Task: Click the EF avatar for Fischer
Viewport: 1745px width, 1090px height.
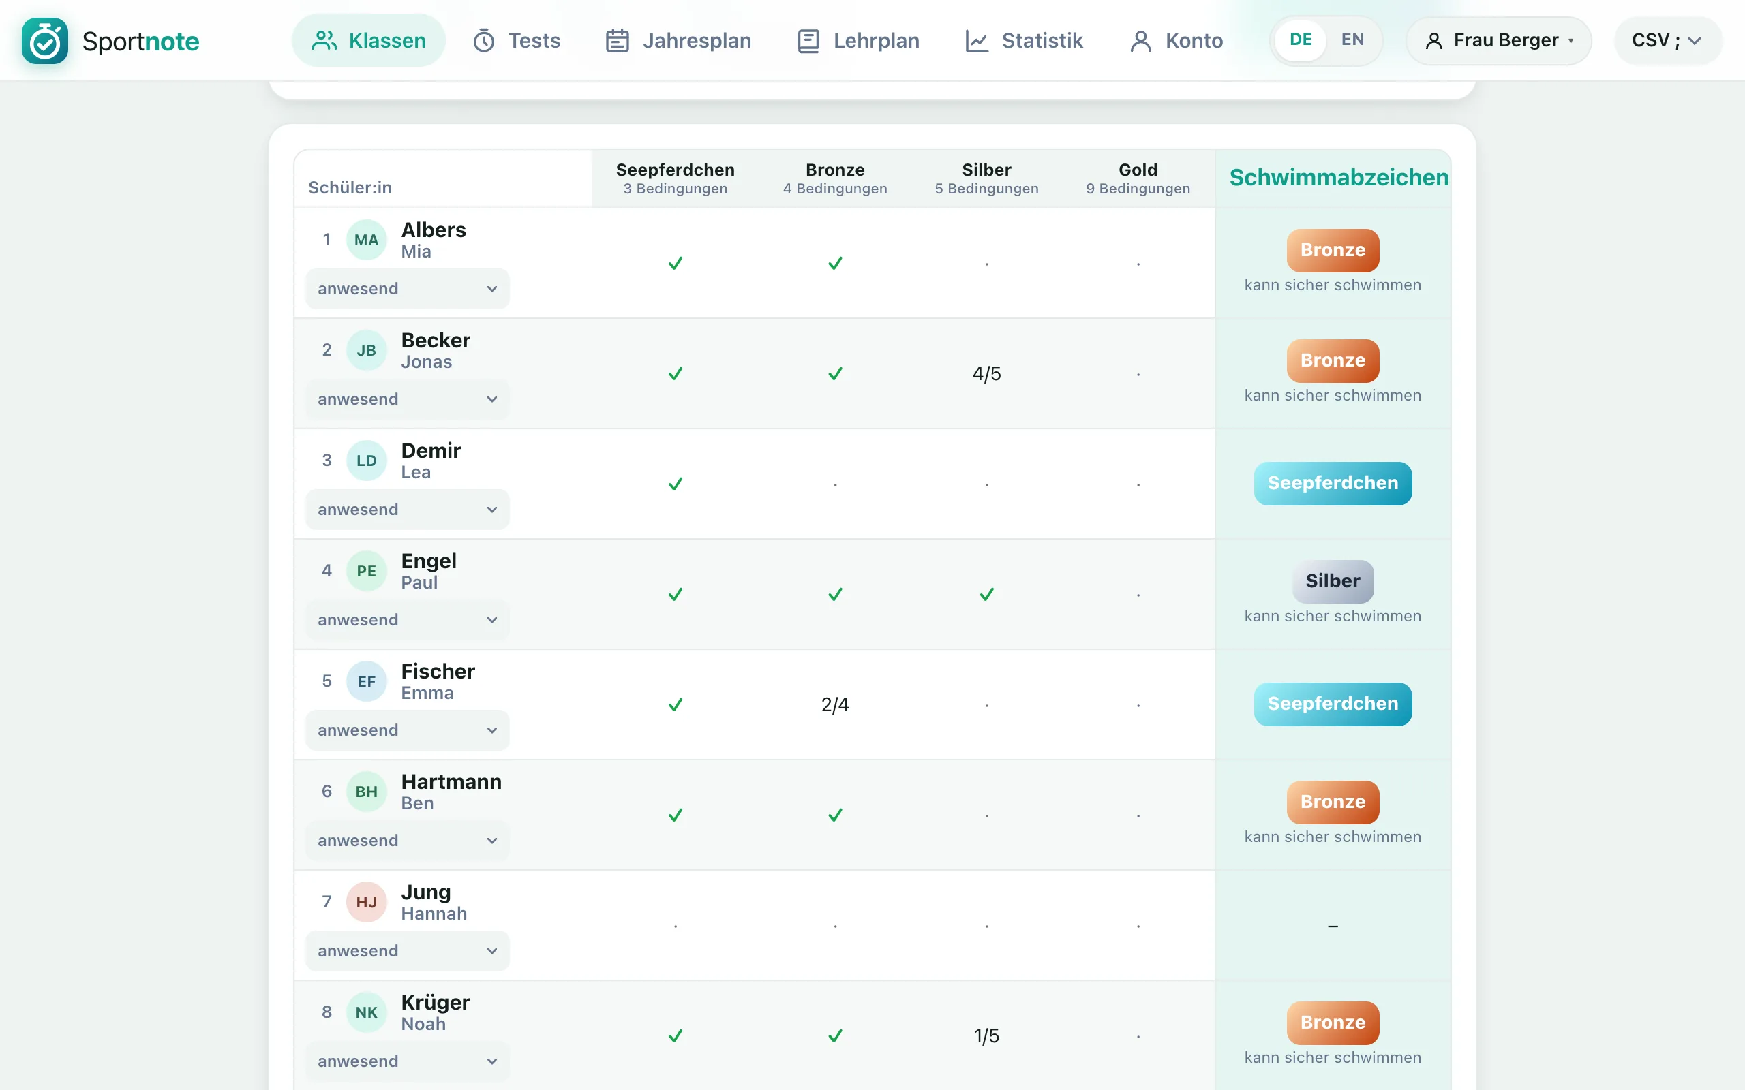Action: click(x=366, y=681)
